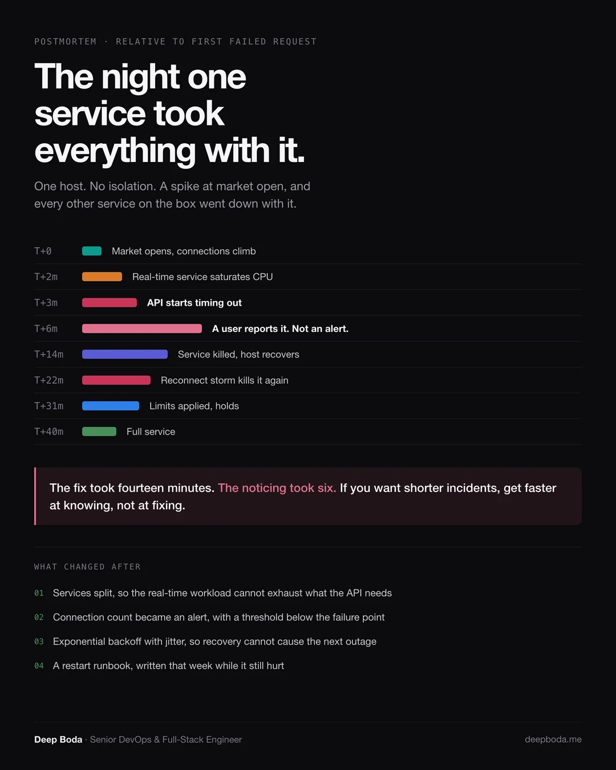The height and width of the screenshot is (770, 616).
Task: Click the "What changed after" heading
Action: (87, 567)
